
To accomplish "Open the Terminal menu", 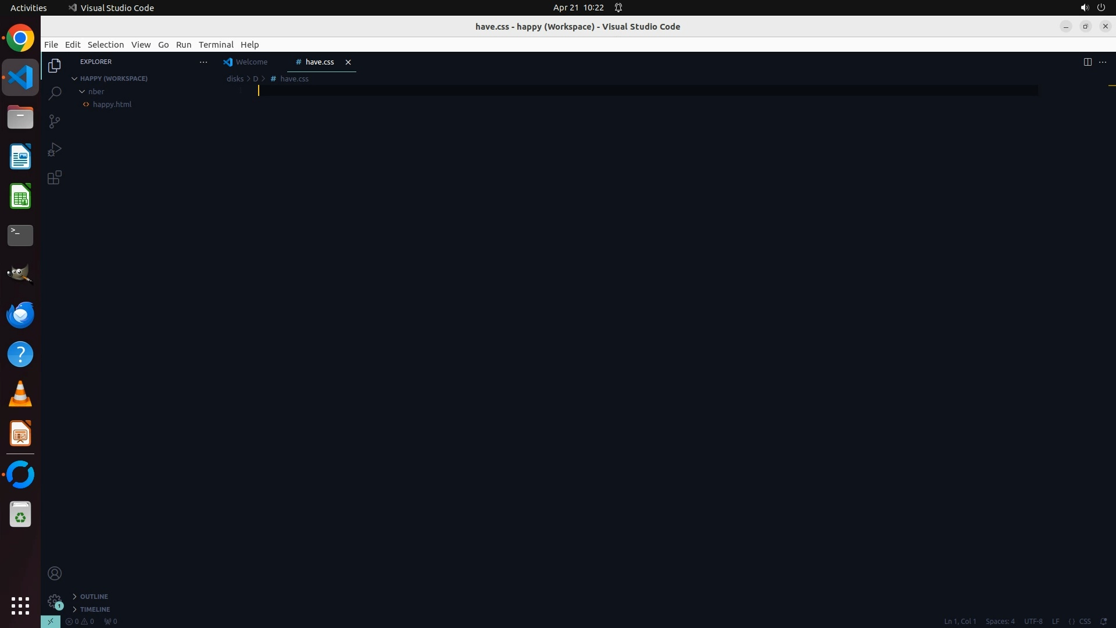I will click(x=216, y=45).
